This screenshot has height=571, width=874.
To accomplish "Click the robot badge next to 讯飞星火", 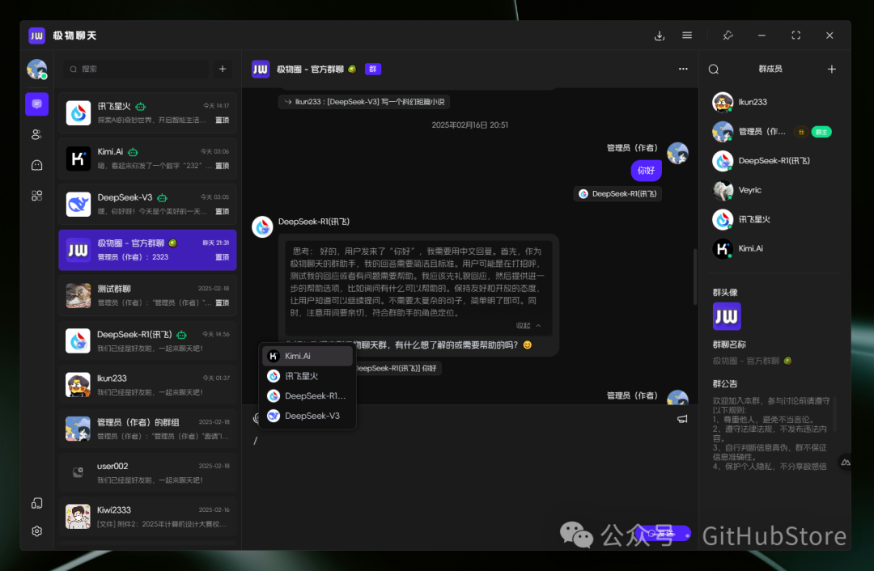I will (x=141, y=107).
